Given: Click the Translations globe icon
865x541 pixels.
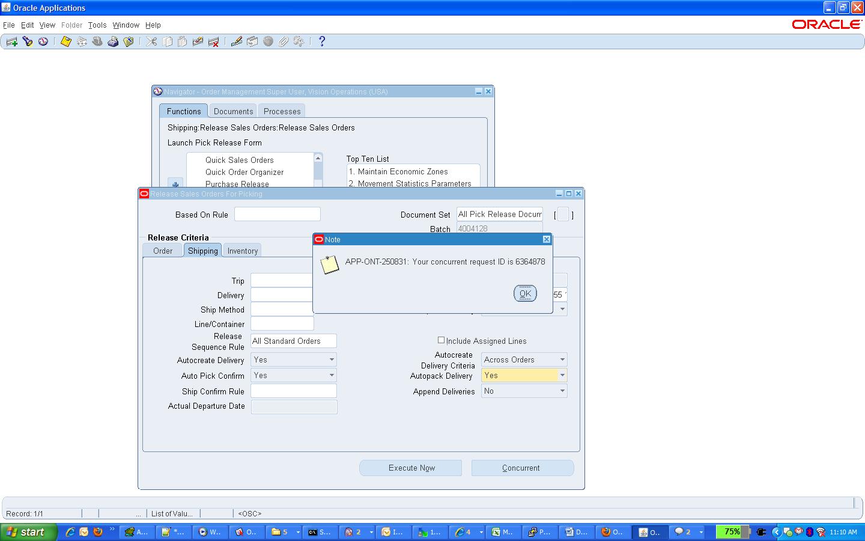Looking at the screenshot, I should point(268,41).
